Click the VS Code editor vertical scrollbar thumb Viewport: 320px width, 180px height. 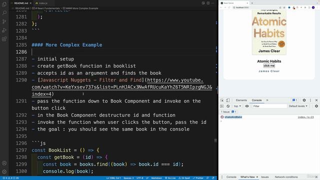(x=217, y=90)
